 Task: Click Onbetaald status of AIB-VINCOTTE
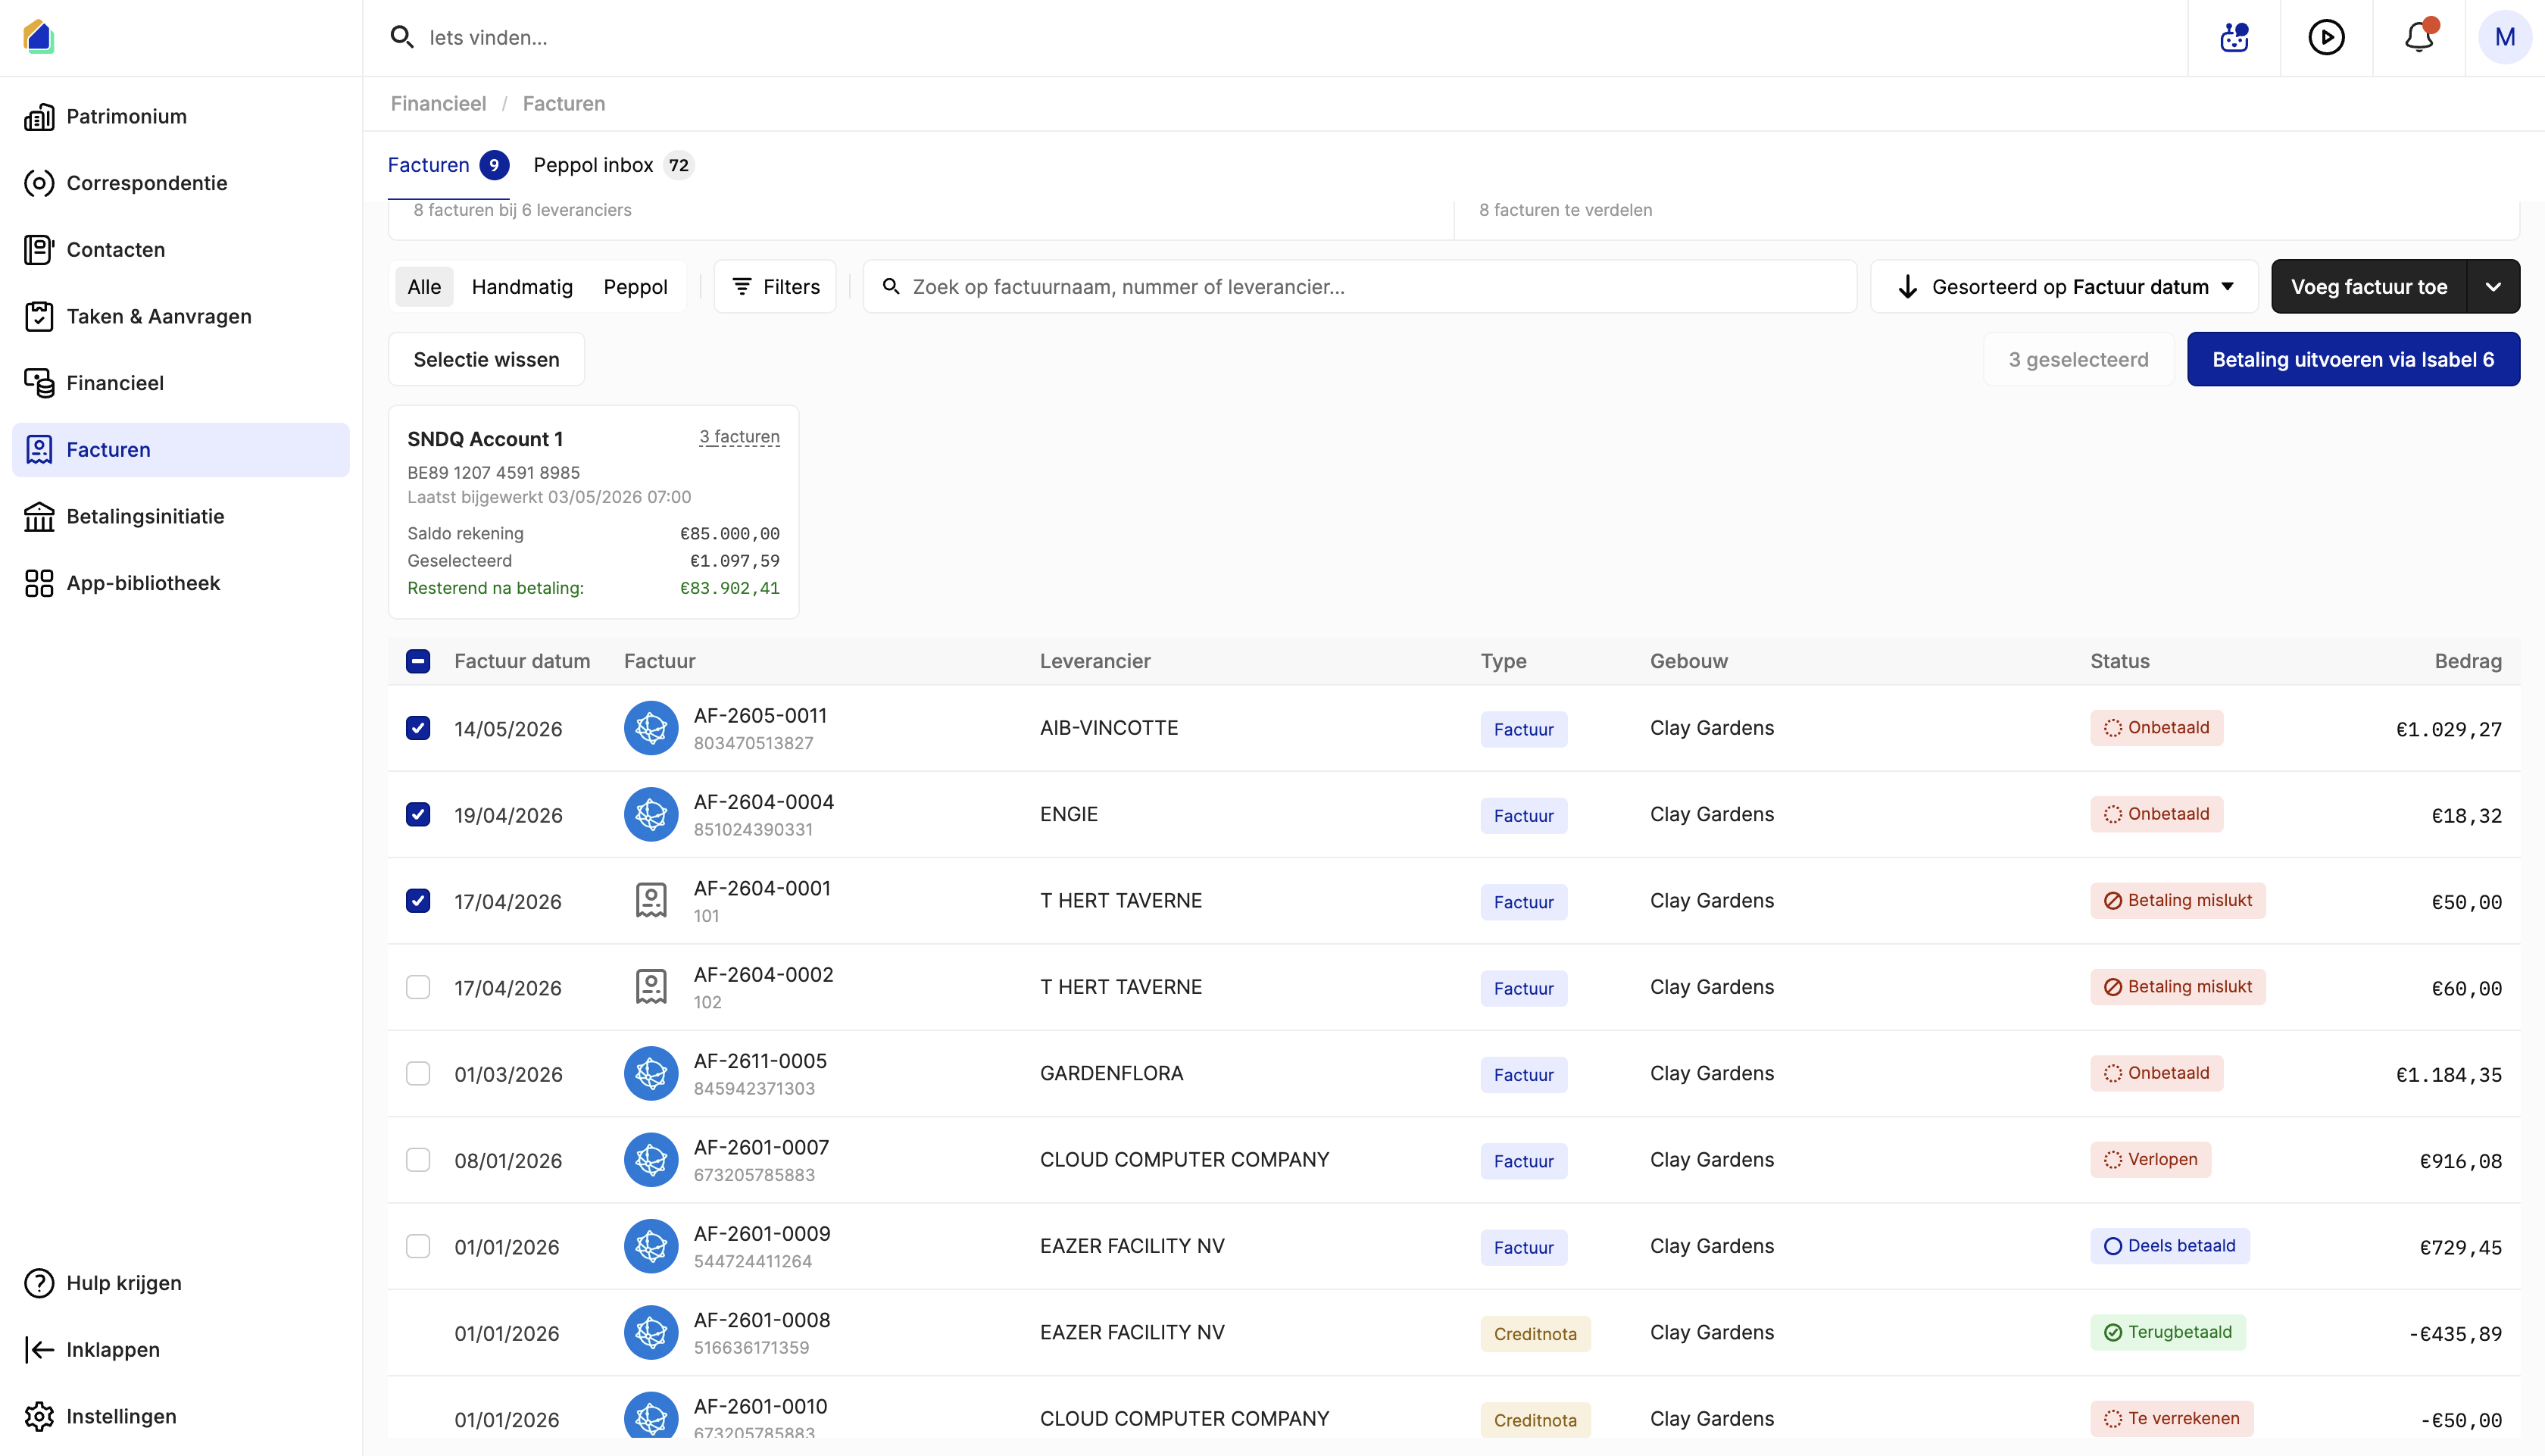(x=2156, y=728)
